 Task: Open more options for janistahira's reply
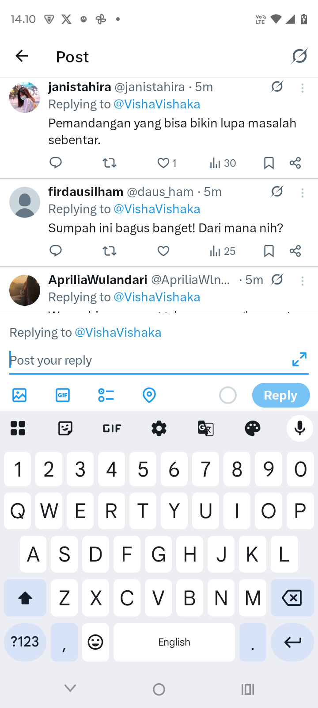(x=303, y=88)
